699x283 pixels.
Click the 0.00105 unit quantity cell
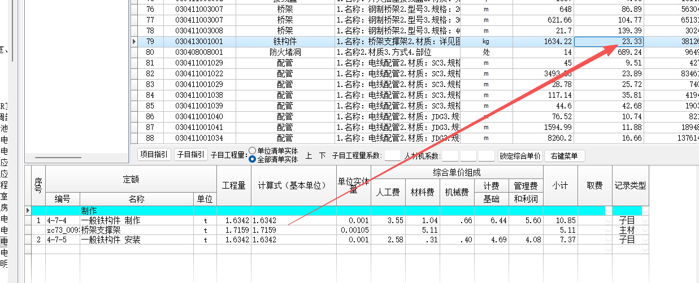pos(354,230)
